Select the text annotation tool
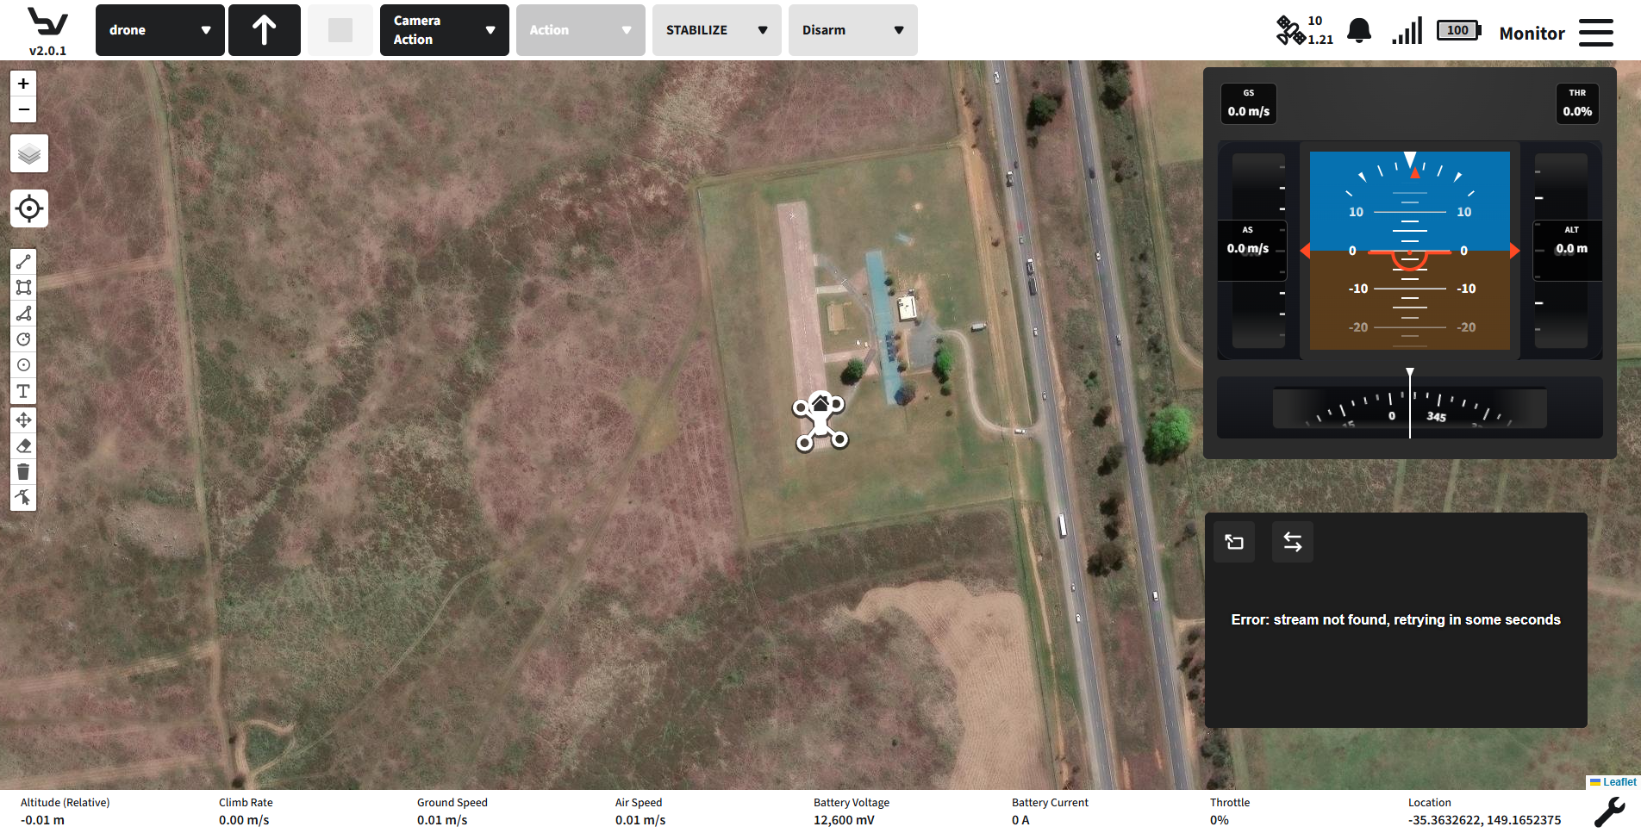Screen dimensions: 1641x833 click(23, 392)
